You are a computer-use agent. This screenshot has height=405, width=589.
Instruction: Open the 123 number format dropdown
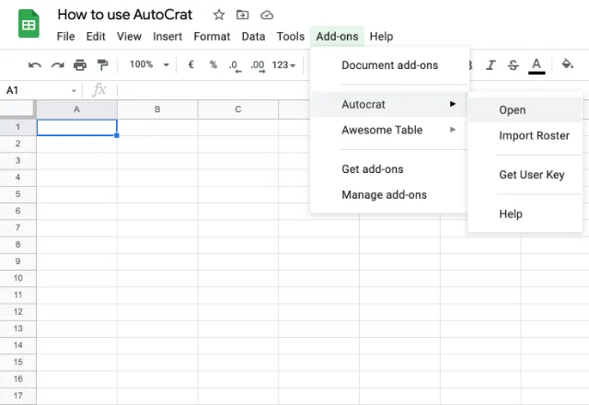coord(285,65)
